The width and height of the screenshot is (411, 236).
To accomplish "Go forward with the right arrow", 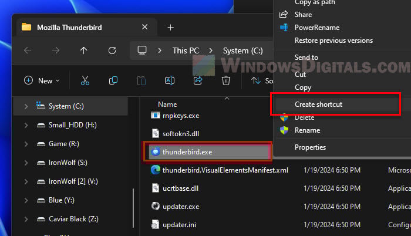I will click(56, 50).
